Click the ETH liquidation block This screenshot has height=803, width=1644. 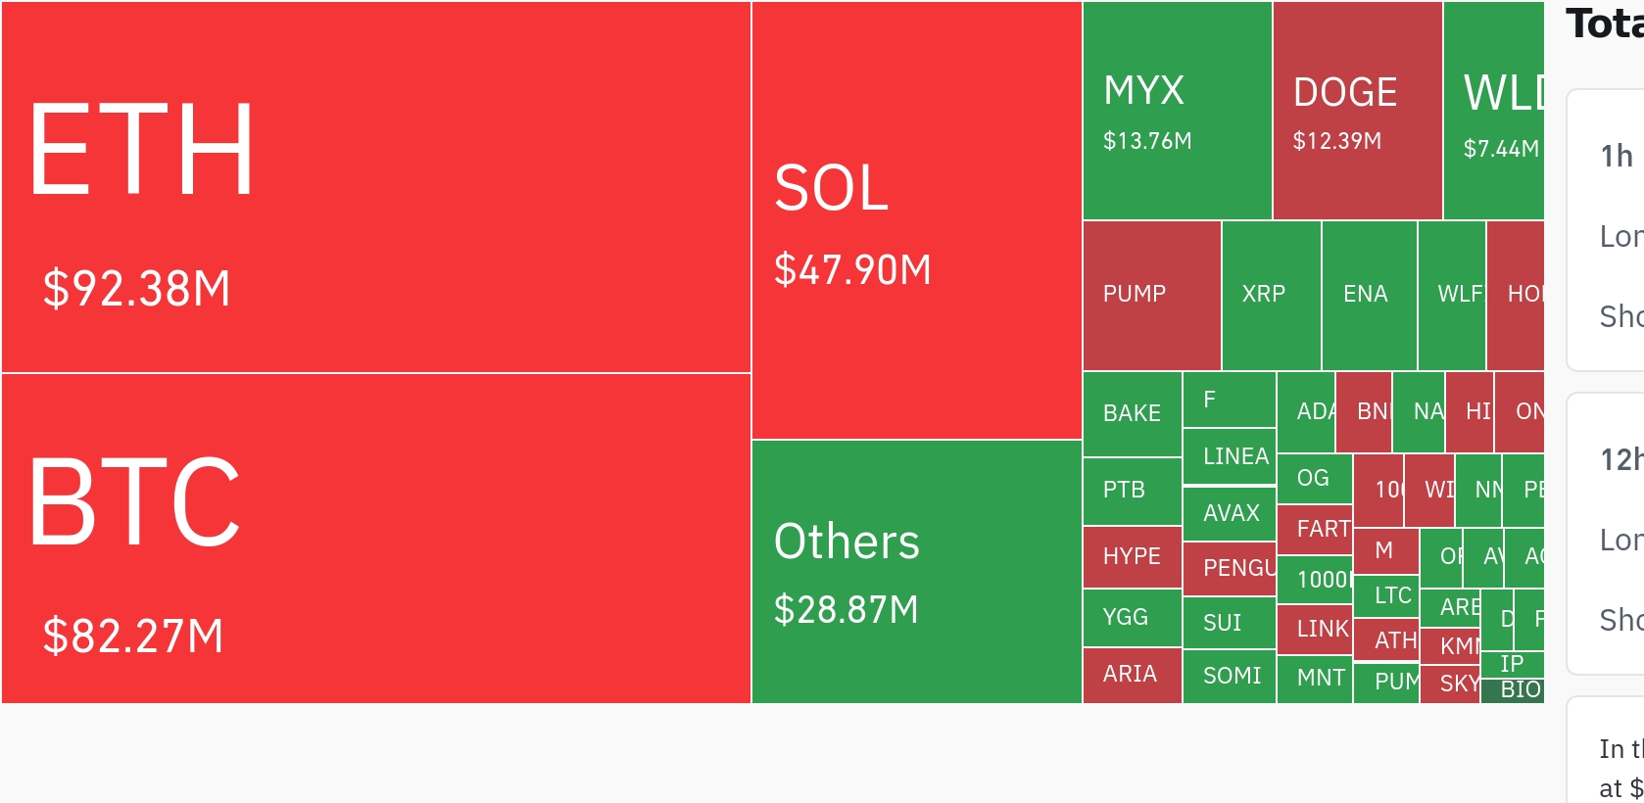click(x=376, y=187)
